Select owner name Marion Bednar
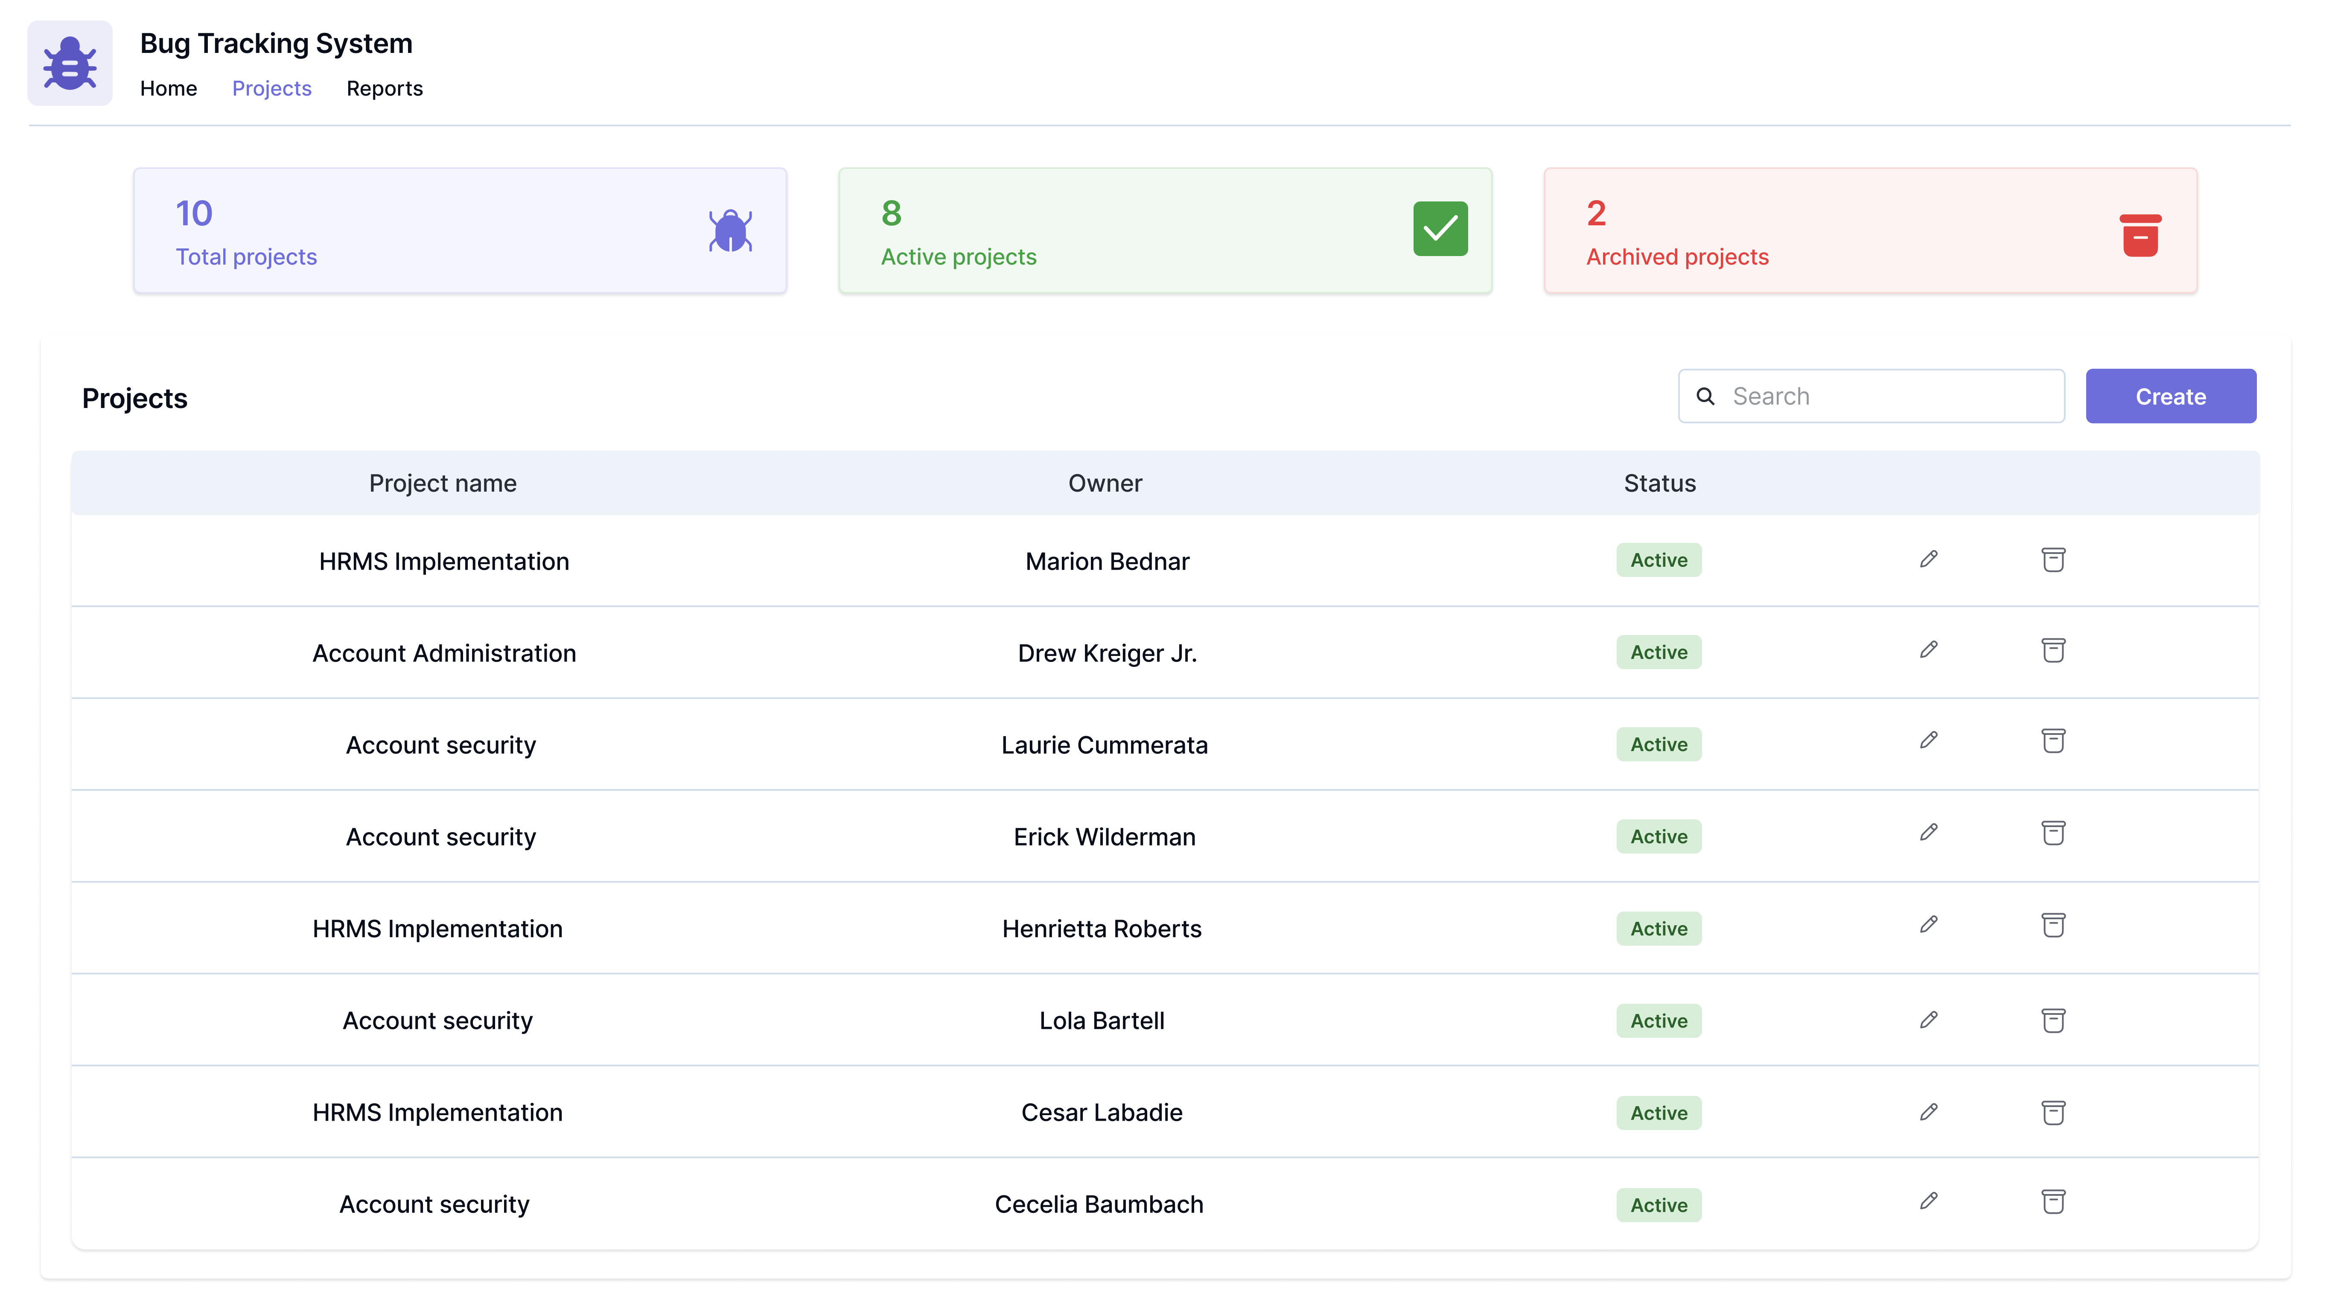Viewport: 2332px width, 1311px height. tap(1106, 561)
